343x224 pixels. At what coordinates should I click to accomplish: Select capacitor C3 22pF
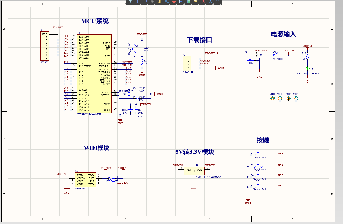click(x=138, y=98)
